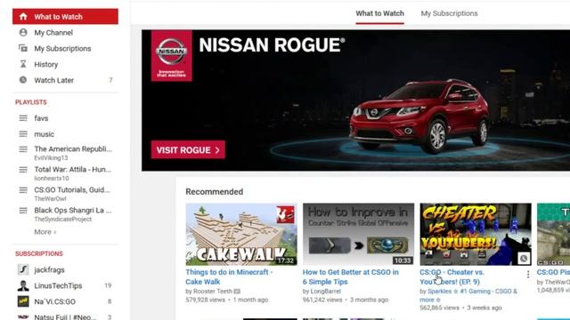This screenshot has height=320, width=570.
Task: Click the LinusTechTips channel avatar
Action: coord(23,285)
